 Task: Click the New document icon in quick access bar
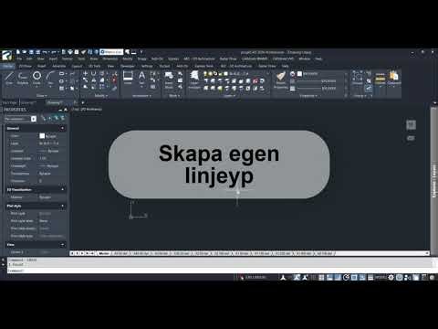pyautogui.click(x=18, y=52)
